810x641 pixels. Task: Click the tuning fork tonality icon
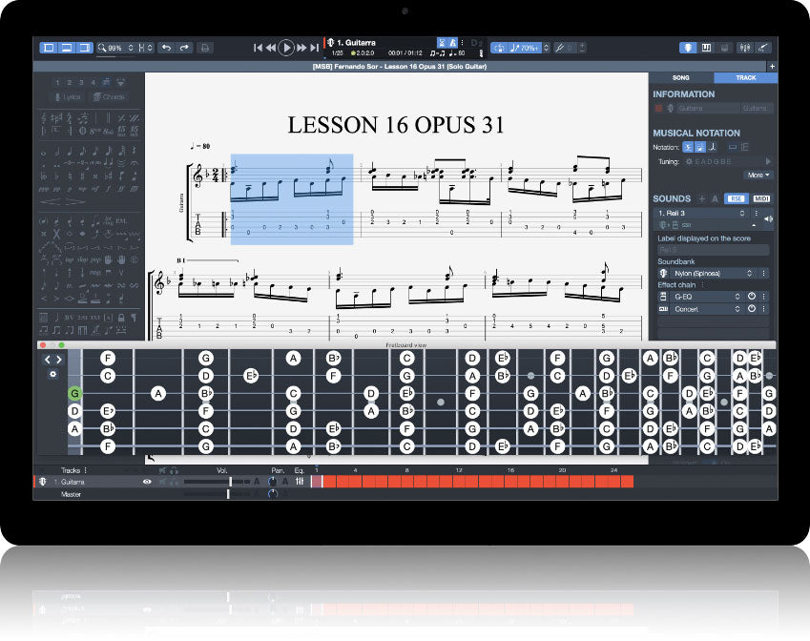(x=559, y=48)
